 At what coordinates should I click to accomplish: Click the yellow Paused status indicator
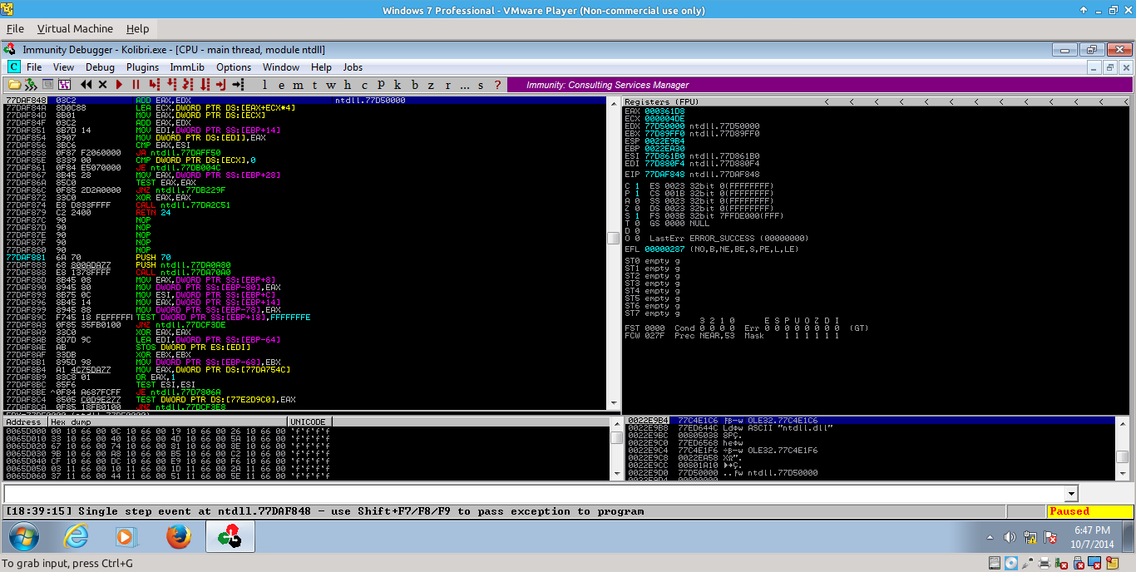coord(1089,511)
